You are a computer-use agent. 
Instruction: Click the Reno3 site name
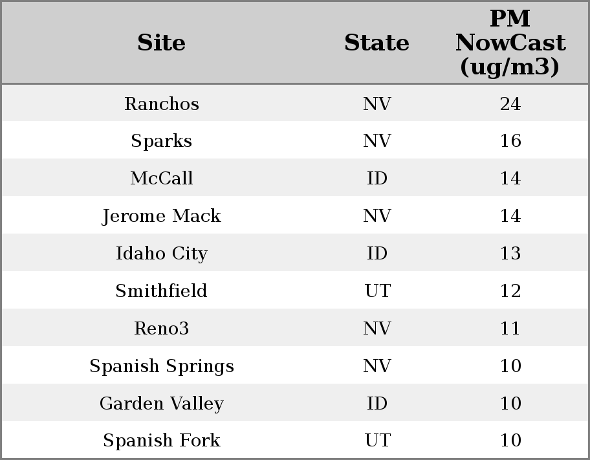(162, 329)
